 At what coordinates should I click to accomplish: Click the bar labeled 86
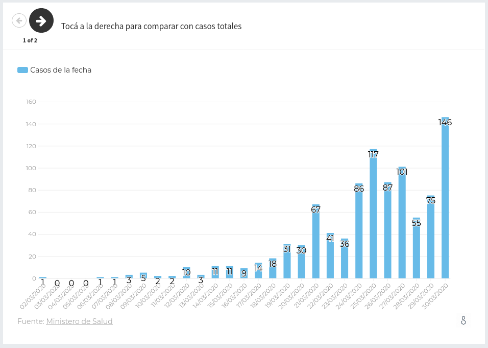point(359,231)
